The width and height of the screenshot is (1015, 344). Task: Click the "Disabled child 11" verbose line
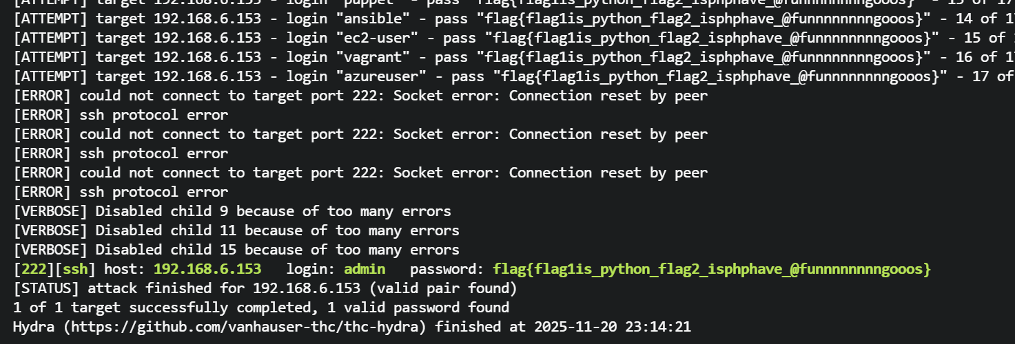(236, 230)
